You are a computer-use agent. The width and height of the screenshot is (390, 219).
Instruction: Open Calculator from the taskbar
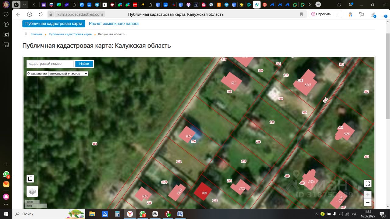(117, 214)
